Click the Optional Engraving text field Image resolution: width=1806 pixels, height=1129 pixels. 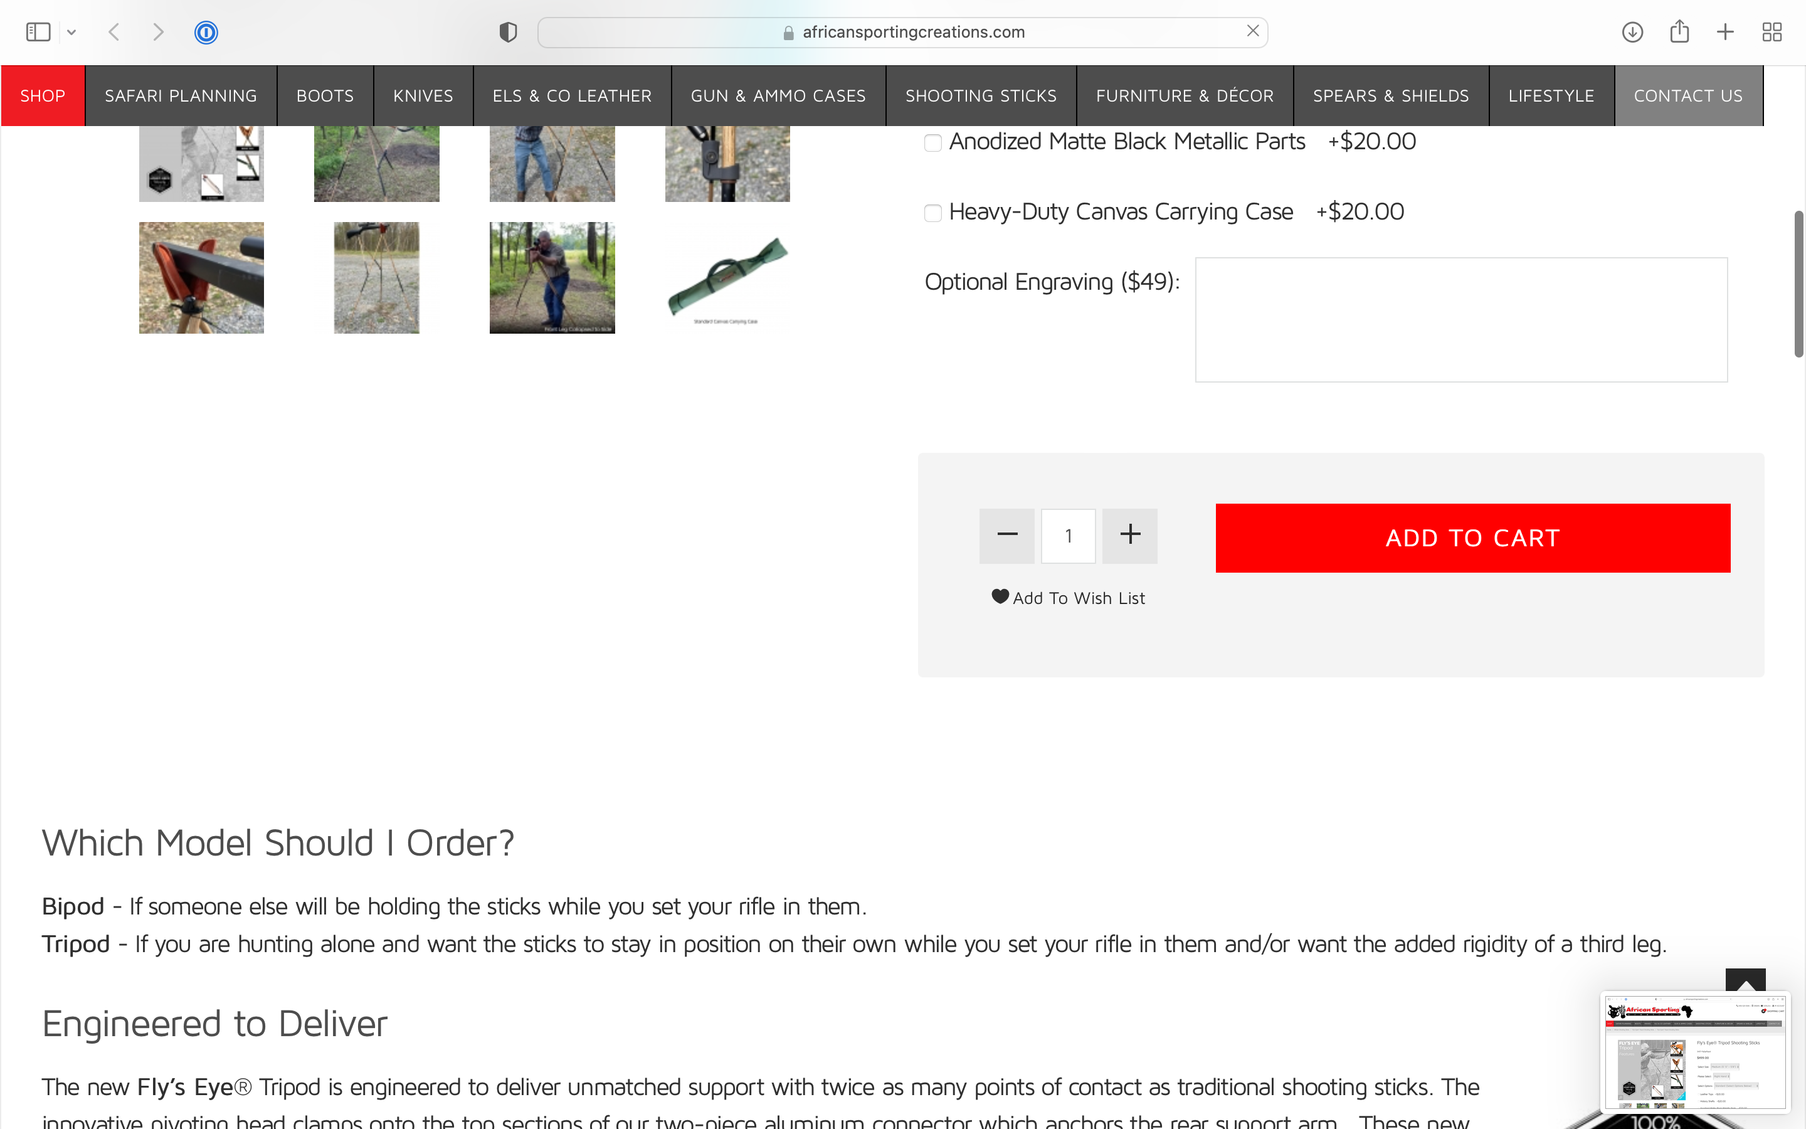tap(1461, 320)
